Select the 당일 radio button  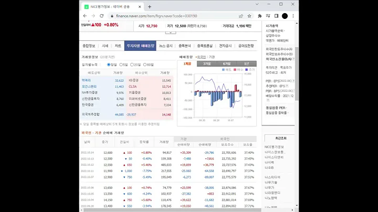point(109,65)
